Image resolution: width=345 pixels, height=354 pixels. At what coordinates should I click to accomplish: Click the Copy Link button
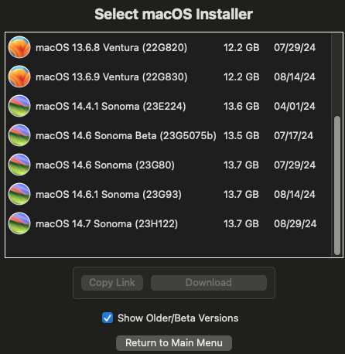112,283
